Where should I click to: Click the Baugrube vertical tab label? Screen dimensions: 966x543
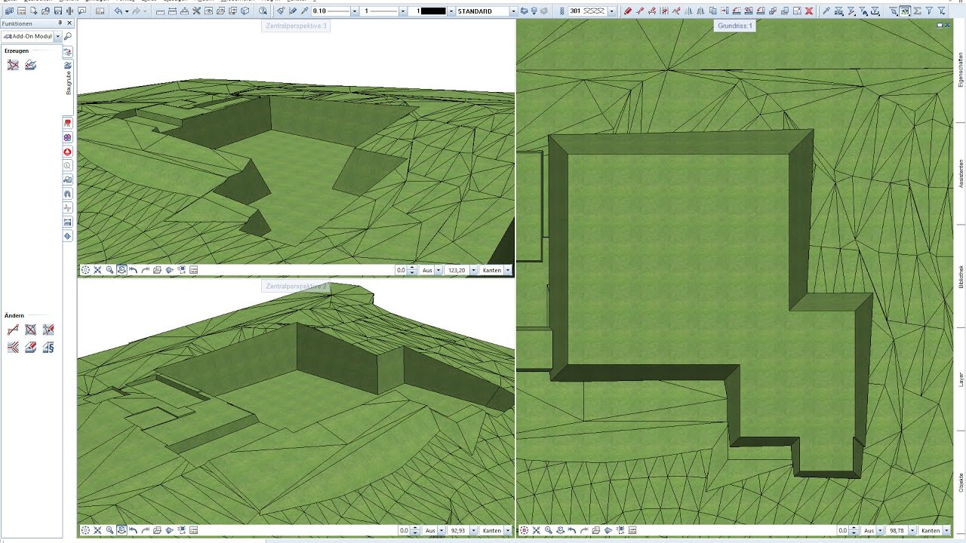point(68,81)
